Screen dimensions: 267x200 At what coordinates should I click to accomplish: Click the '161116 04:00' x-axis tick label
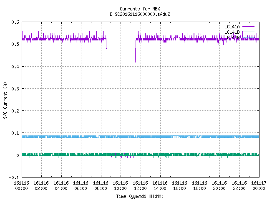tap(61, 186)
